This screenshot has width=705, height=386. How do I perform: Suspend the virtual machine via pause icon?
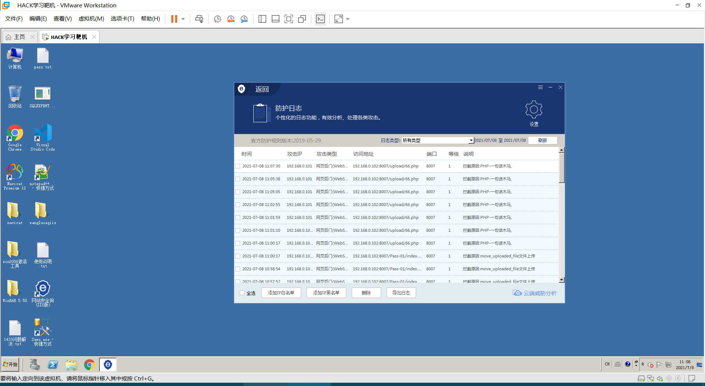tap(173, 19)
